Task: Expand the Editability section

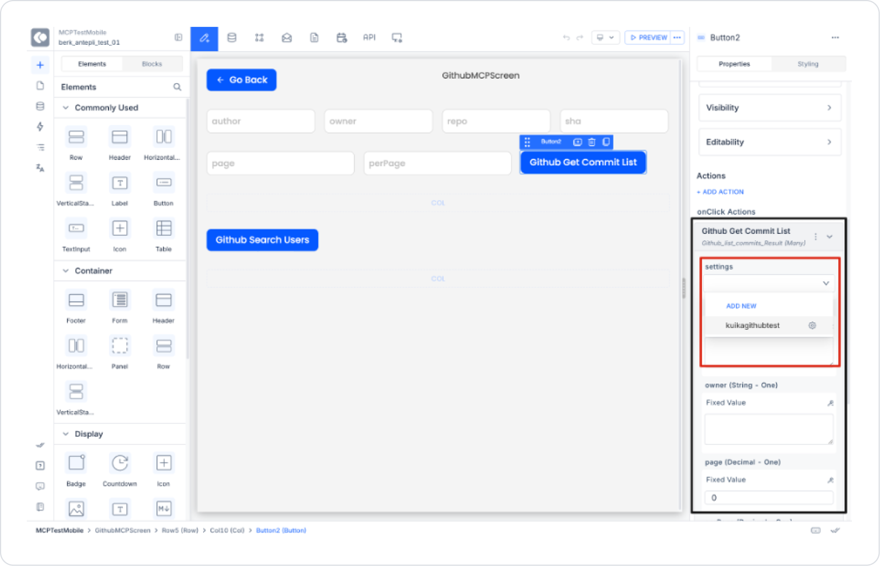Action: tap(770, 142)
